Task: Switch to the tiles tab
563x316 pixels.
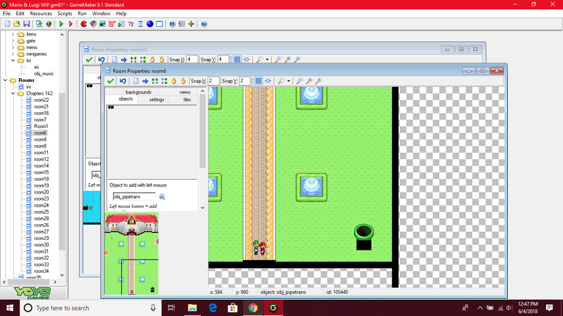Action: coord(187,99)
